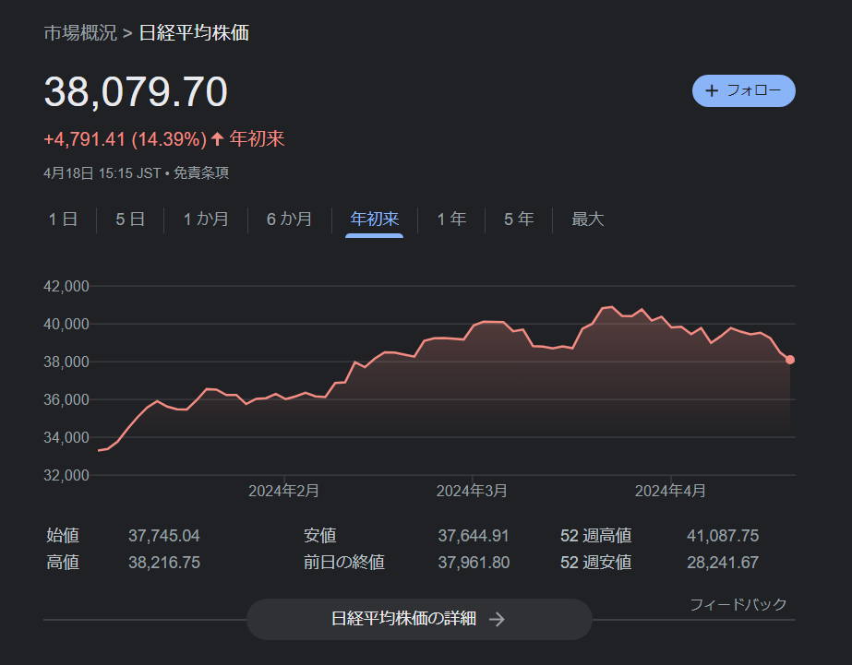Select the 最大 range tab

[587, 220]
